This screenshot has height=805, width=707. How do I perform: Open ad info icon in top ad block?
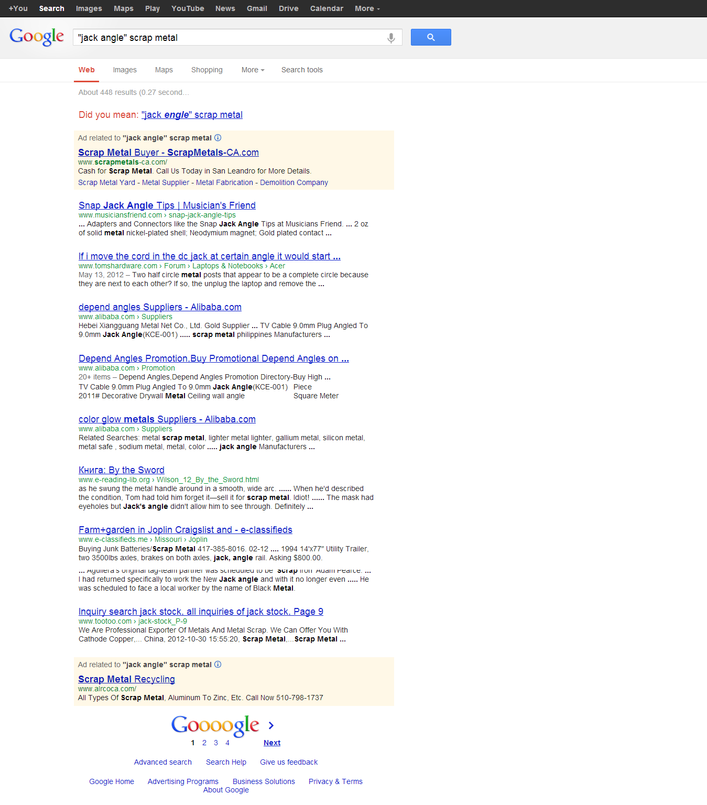coord(218,138)
